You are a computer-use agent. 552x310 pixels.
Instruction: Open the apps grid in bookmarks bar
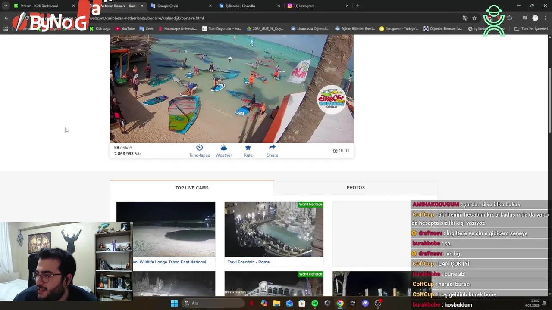tap(6, 29)
